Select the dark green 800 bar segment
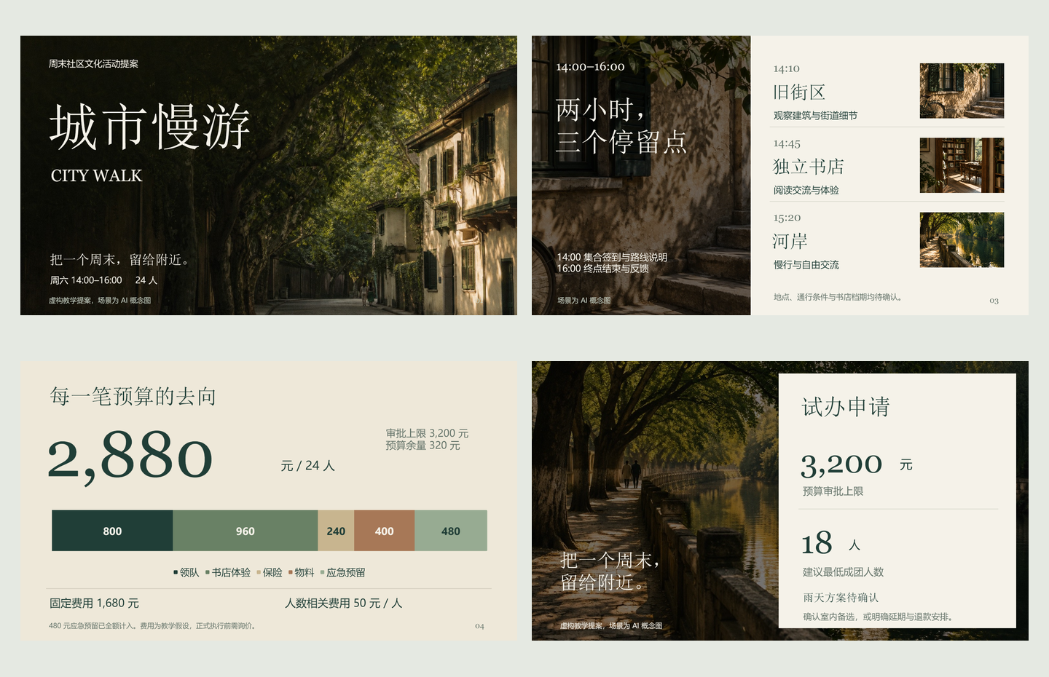The height and width of the screenshot is (677, 1049). (112, 531)
